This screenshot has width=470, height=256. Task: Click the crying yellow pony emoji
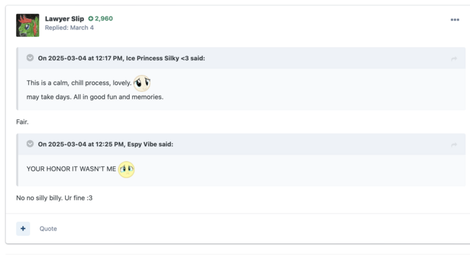(126, 170)
